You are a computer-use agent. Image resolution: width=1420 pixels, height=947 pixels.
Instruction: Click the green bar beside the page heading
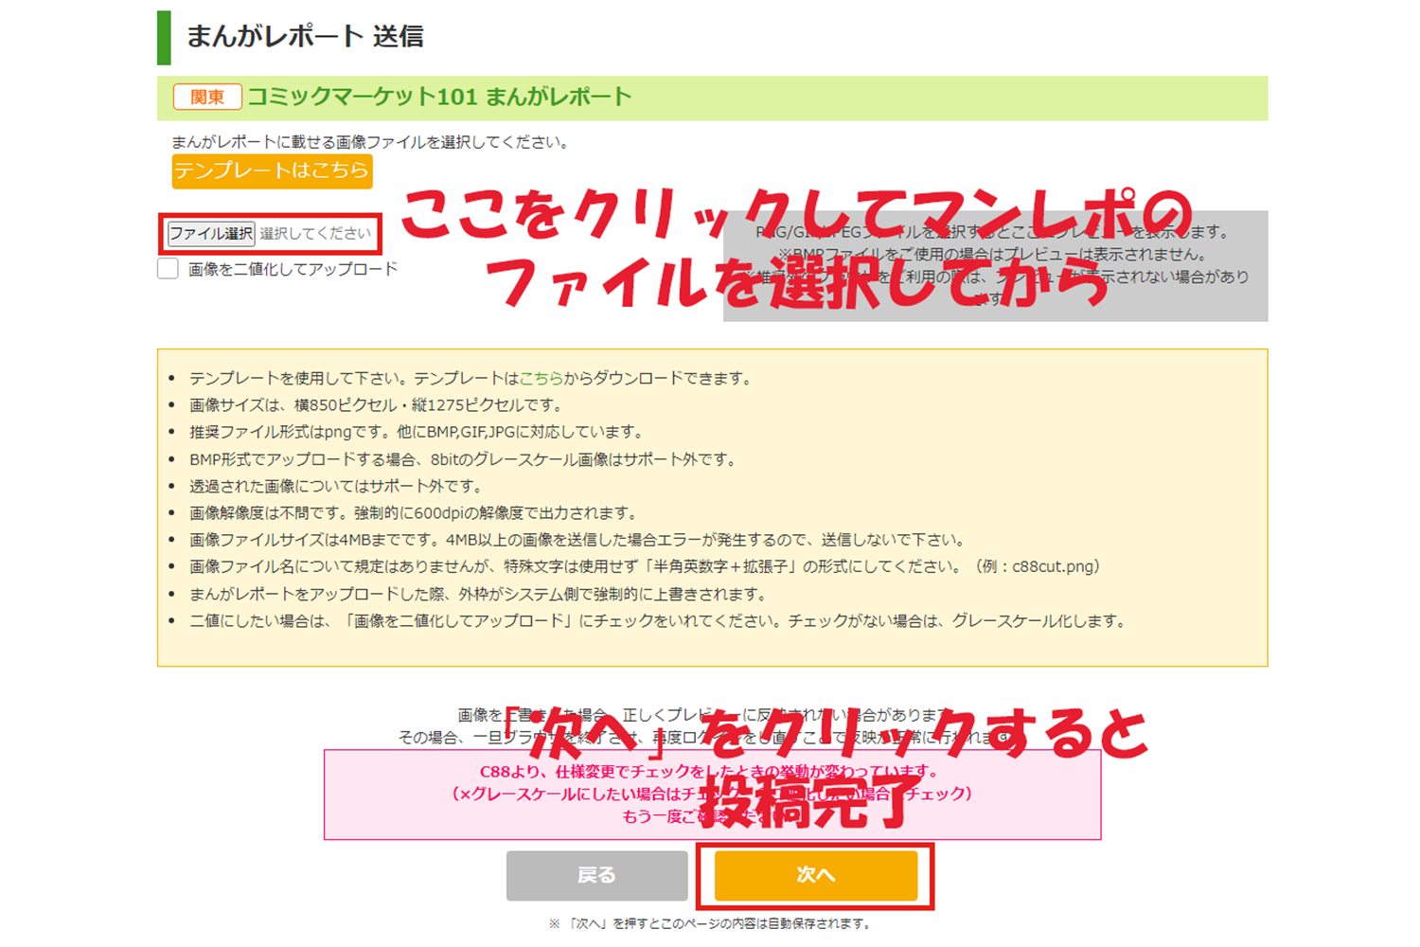click(x=164, y=38)
